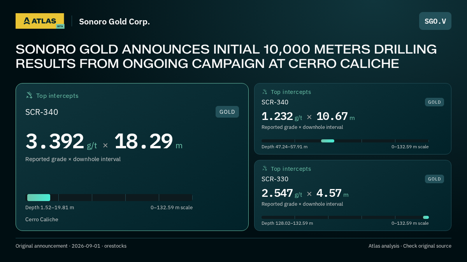Click the 1.232 g/t grade value
The height and width of the screenshot is (262, 467).
(282, 116)
